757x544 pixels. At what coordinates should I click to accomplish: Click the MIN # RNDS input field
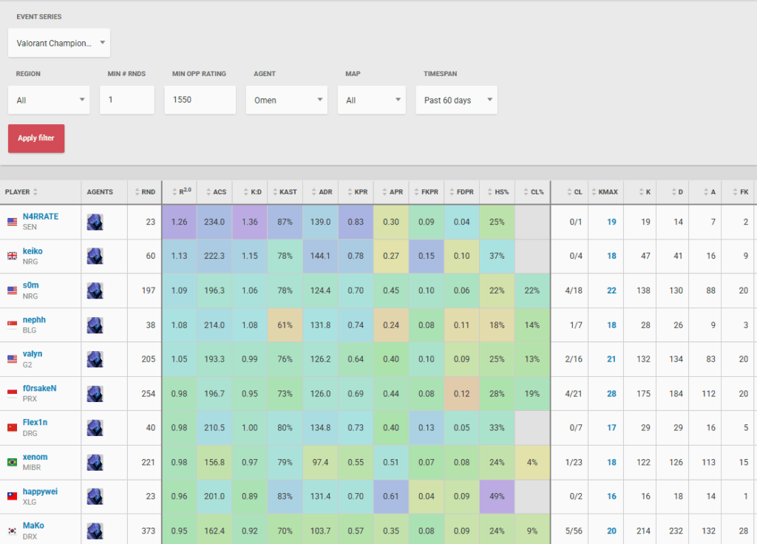click(126, 100)
